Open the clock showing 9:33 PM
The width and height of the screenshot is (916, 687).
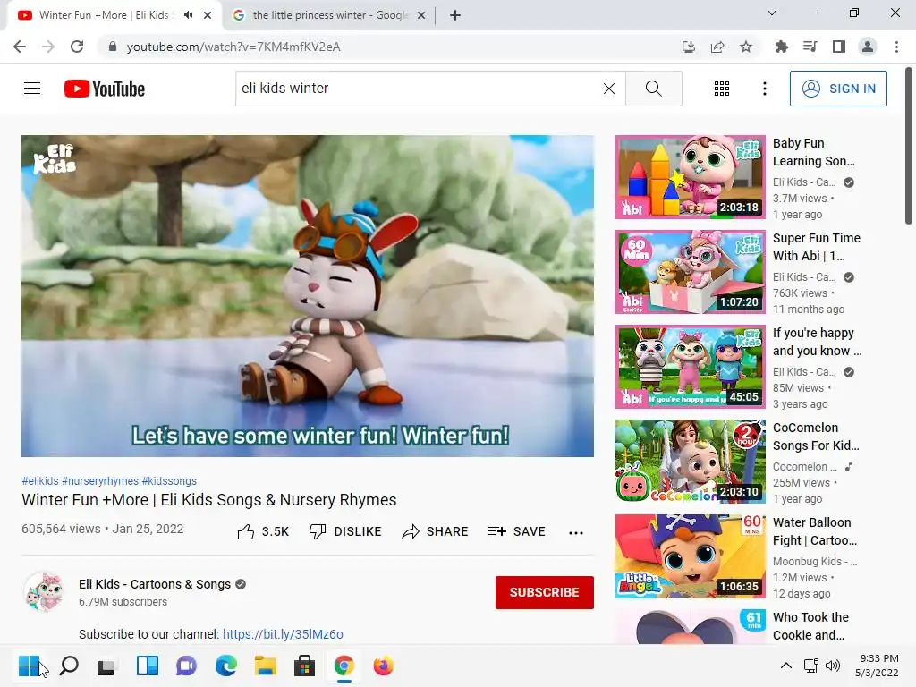pyautogui.click(x=877, y=666)
